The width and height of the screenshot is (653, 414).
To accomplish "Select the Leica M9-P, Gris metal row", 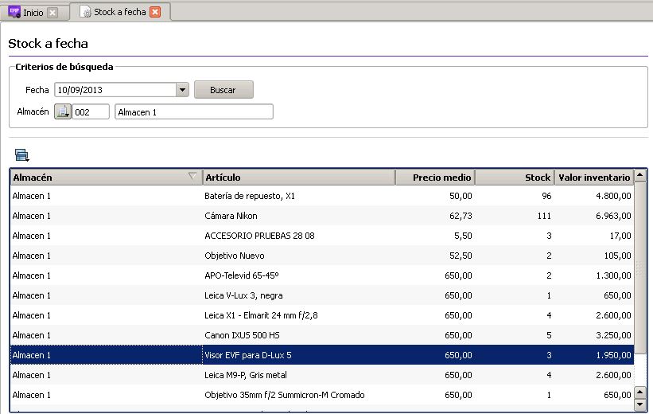I will coord(322,375).
